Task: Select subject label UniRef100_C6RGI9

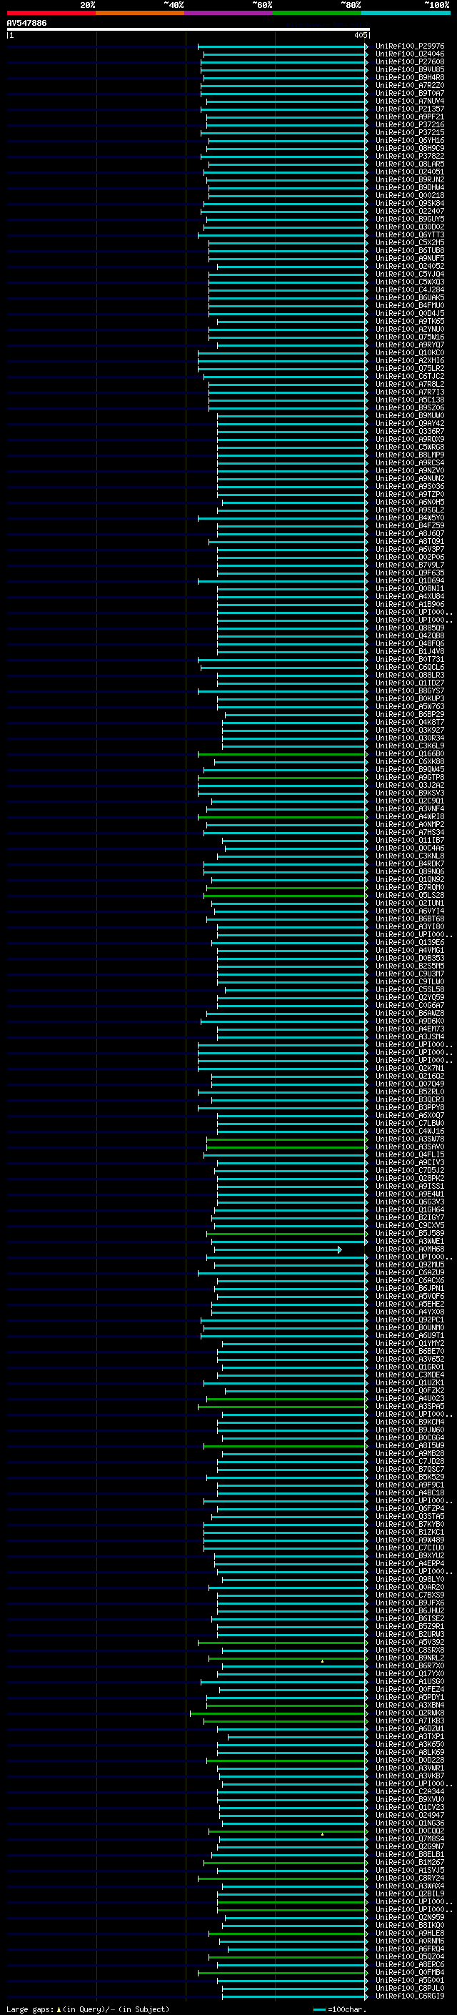Action: pos(409,1996)
